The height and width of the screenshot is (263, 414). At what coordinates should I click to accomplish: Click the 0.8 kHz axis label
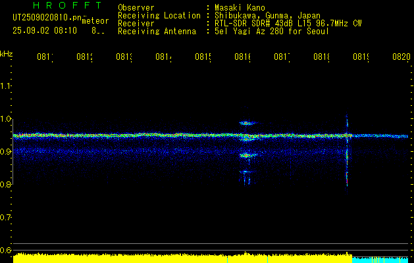click(5, 184)
